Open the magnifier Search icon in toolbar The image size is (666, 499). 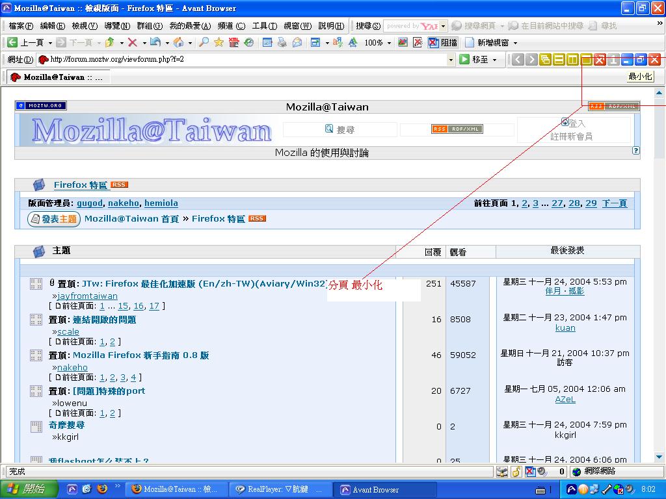pyautogui.click(x=204, y=42)
